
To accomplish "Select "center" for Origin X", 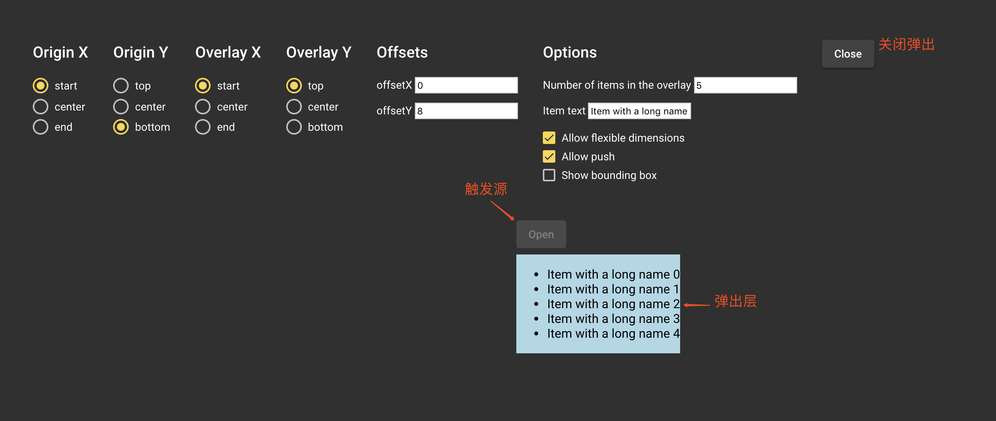I will coord(41,106).
